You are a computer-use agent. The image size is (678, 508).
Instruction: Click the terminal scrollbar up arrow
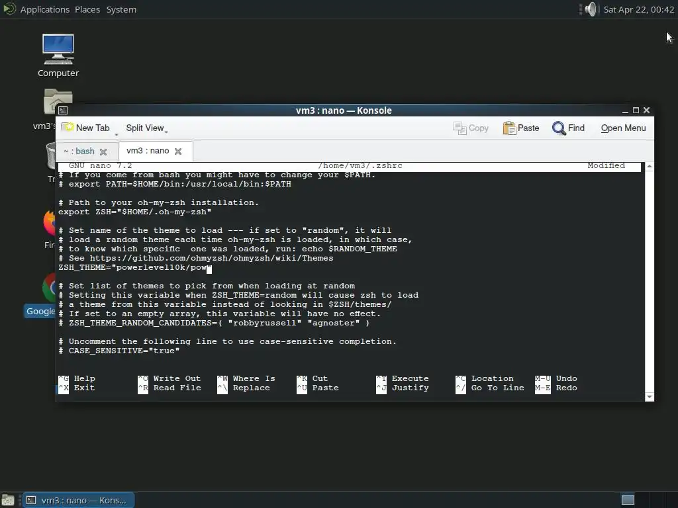tap(650, 166)
